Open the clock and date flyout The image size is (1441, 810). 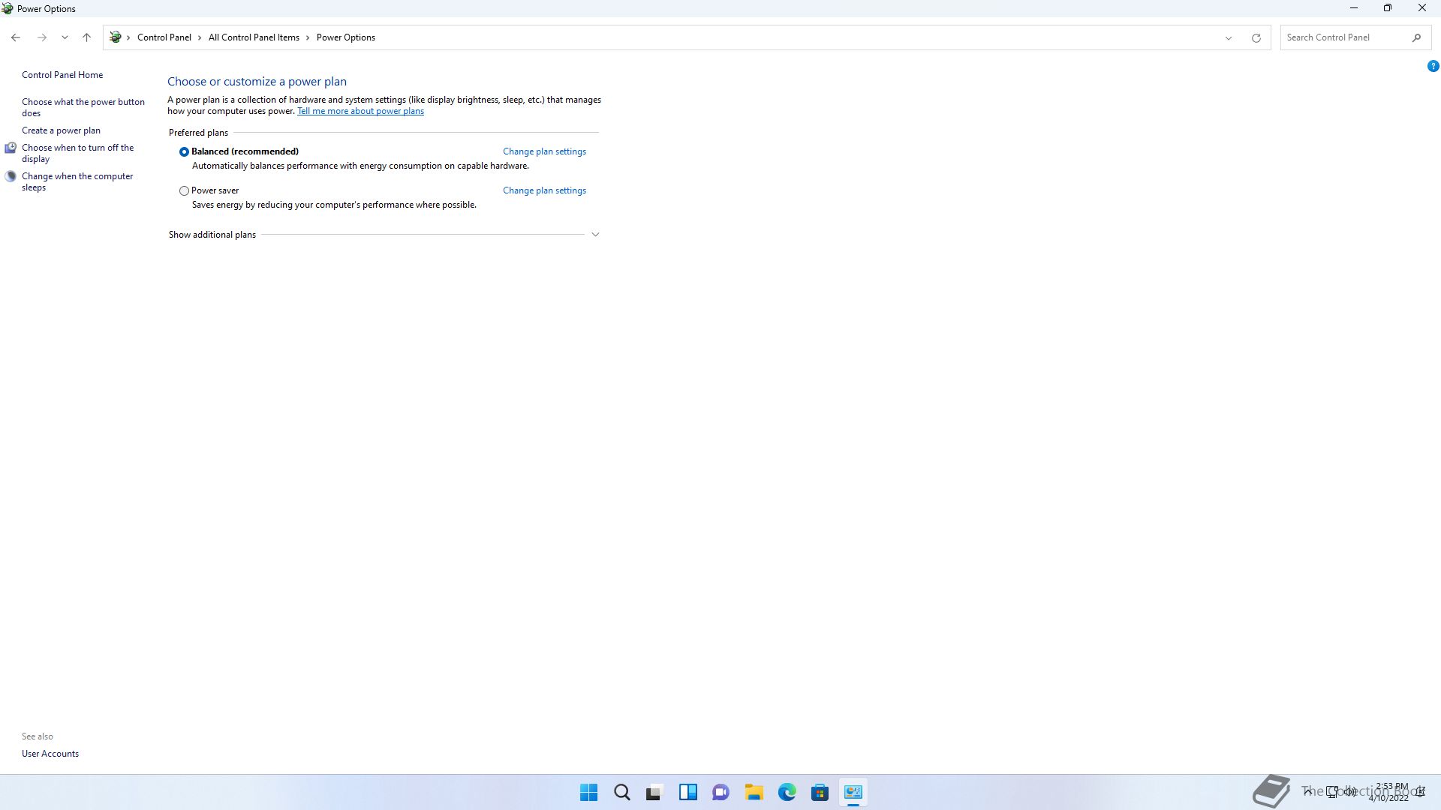point(1390,792)
